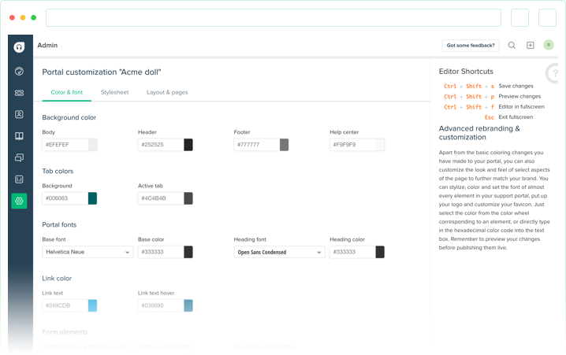Click the search magnifier icon

[x=512, y=46]
